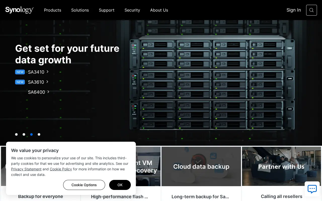Click the 'High-performance flash ...' text

point(119,197)
